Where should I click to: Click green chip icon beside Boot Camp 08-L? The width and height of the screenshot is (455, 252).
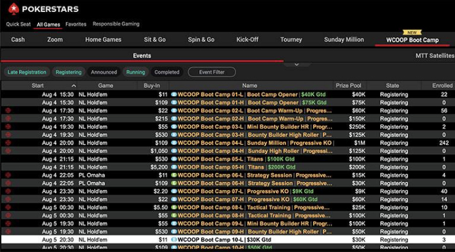click(x=174, y=207)
